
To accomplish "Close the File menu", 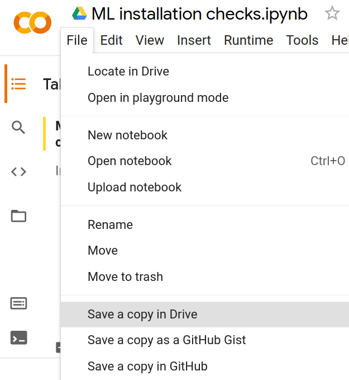I will click(x=77, y=40).
